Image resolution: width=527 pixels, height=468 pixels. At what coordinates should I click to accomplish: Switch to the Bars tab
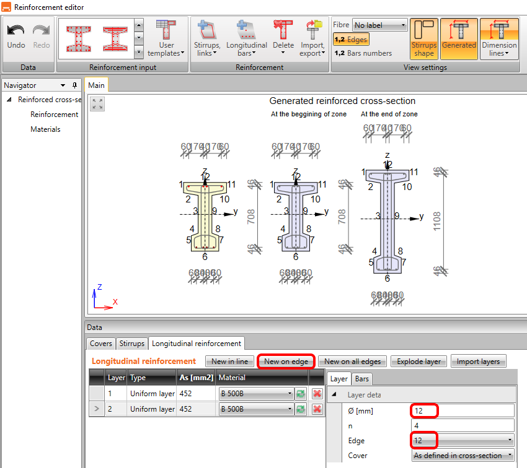coord(361,379)
